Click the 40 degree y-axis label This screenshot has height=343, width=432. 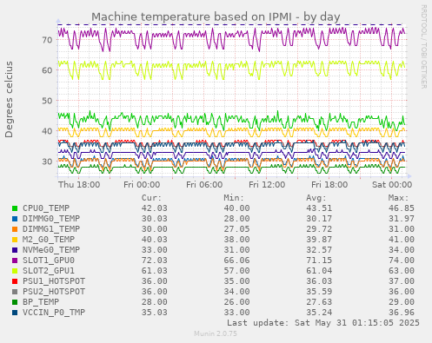[x=47, y=131]
